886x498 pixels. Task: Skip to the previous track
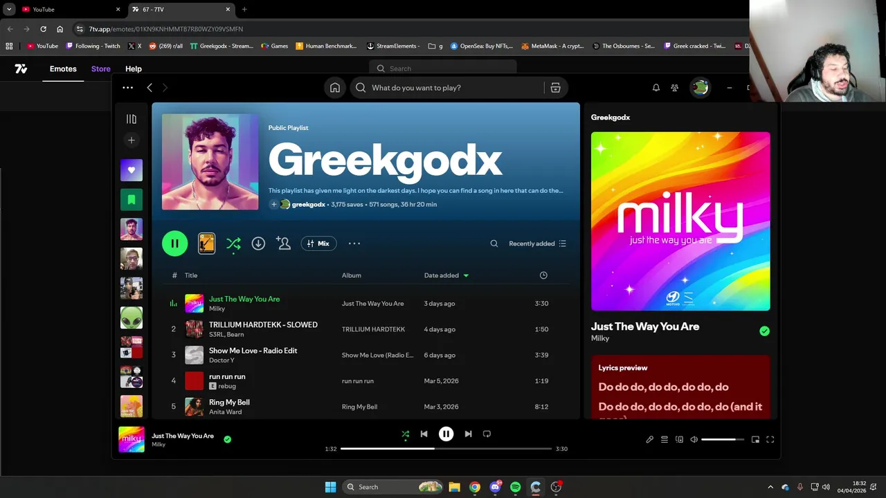point(424,434)
